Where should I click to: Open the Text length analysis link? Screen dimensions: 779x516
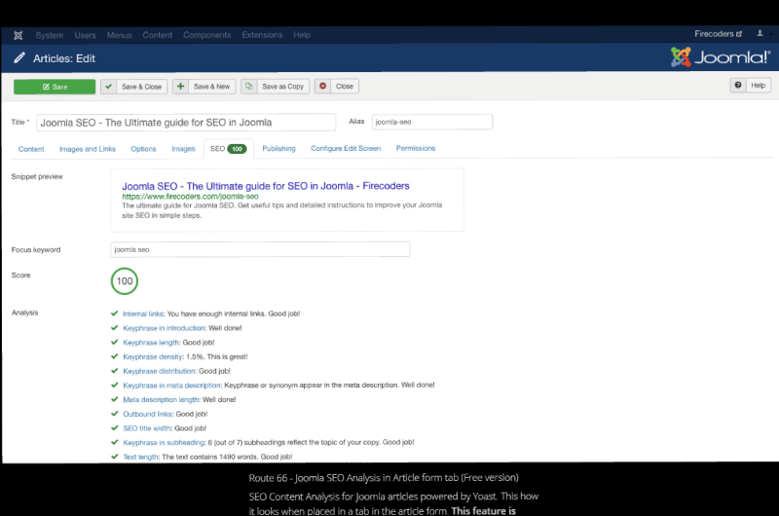[140, 457]
